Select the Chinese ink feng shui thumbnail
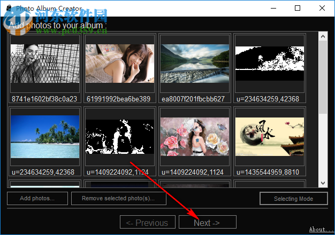This screenshot has height=235, width=335. 270,137
